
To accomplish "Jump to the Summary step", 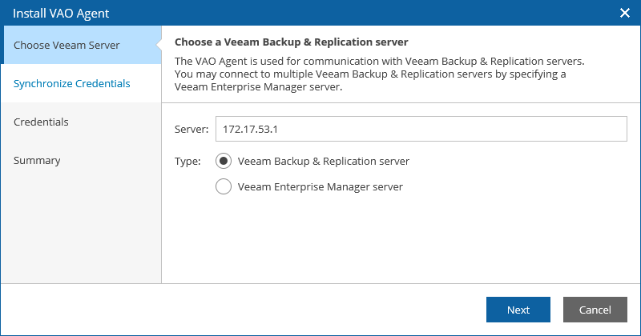I will (x=37, y=161).
